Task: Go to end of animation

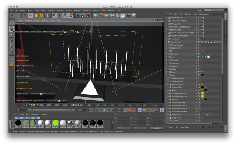Action: (119, 110)
